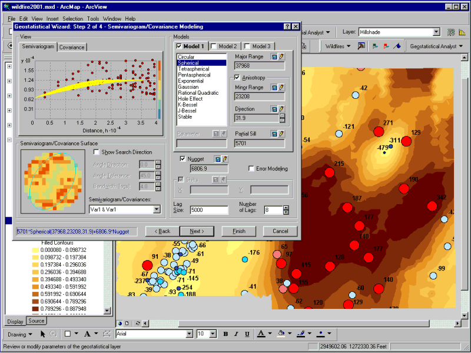Open the Layer dropdown showing Hillshade
The image size is (471, 353).
[x=436, y=32]
